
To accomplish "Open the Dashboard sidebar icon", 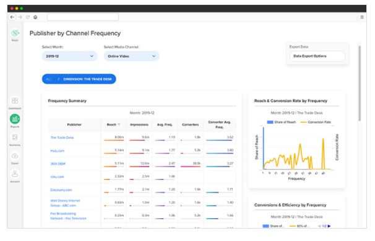I will [15, 100].
